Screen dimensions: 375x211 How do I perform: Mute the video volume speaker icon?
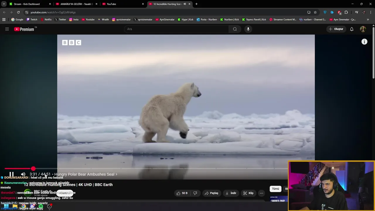pyautogui.click(x=23, y=174)
